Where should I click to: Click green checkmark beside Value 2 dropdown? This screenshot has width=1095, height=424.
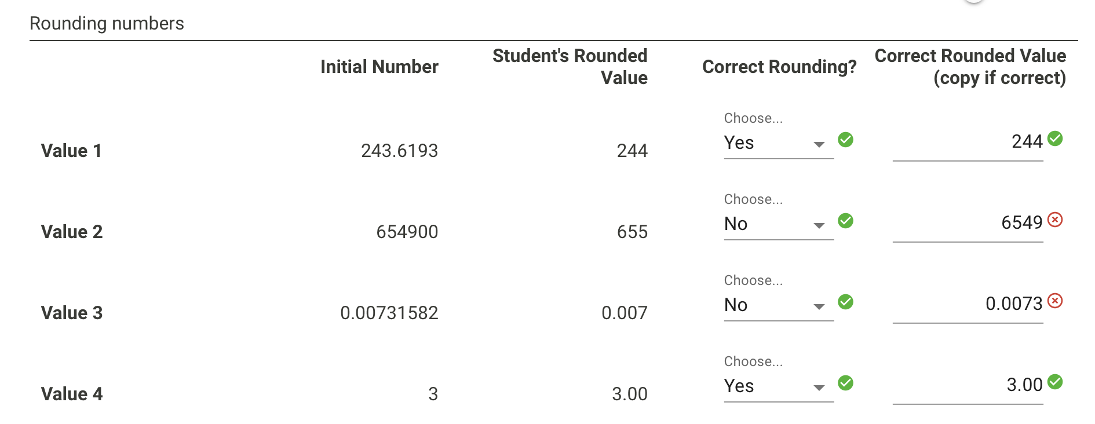click(x=845, y=221)
